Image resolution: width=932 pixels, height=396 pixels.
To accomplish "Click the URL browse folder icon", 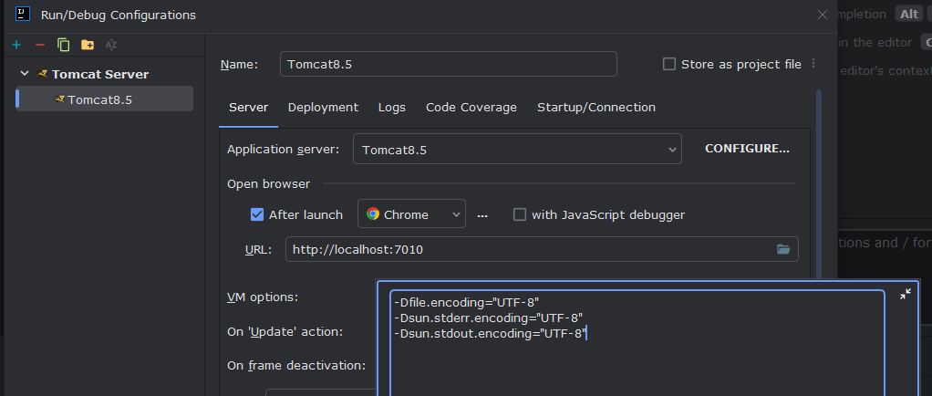I will (x=783, y=249).
